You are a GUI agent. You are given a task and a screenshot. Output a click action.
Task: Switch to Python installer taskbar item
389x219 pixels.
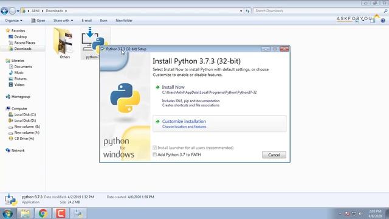[78, 214]
